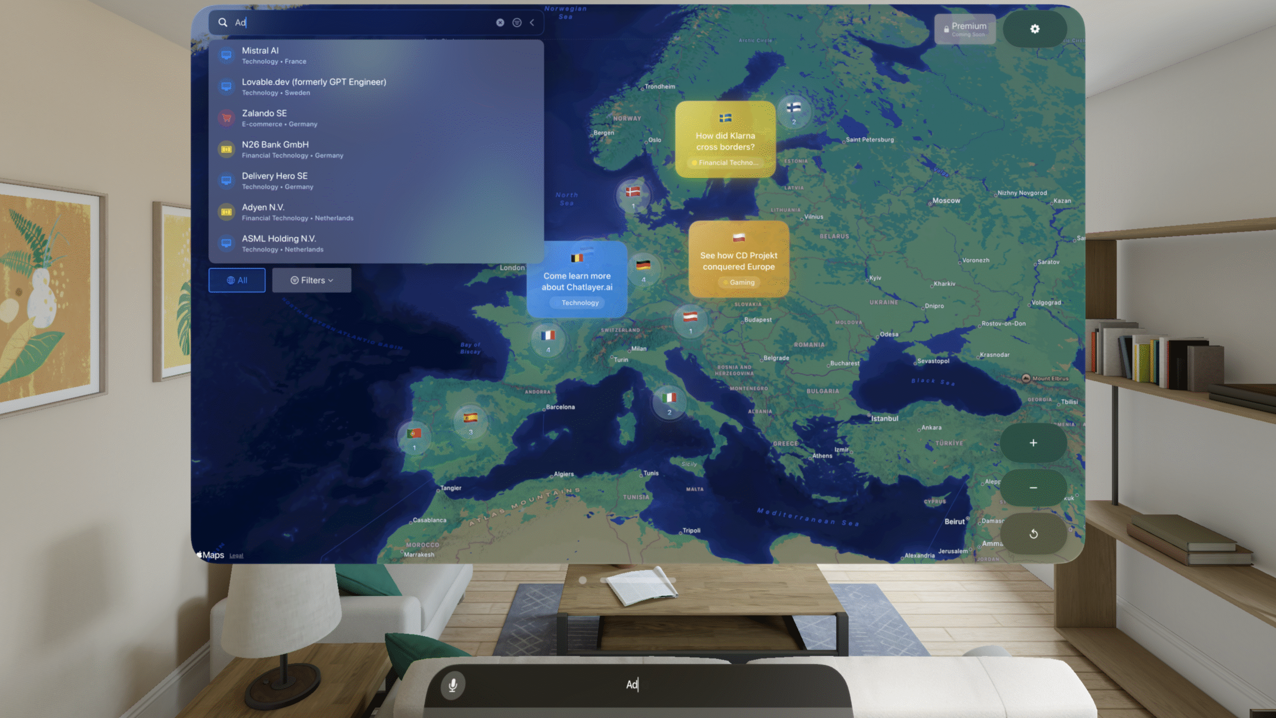Click the Barcelona city label
Viewport: 1276px width, 718px height.
tap(560, 407)
